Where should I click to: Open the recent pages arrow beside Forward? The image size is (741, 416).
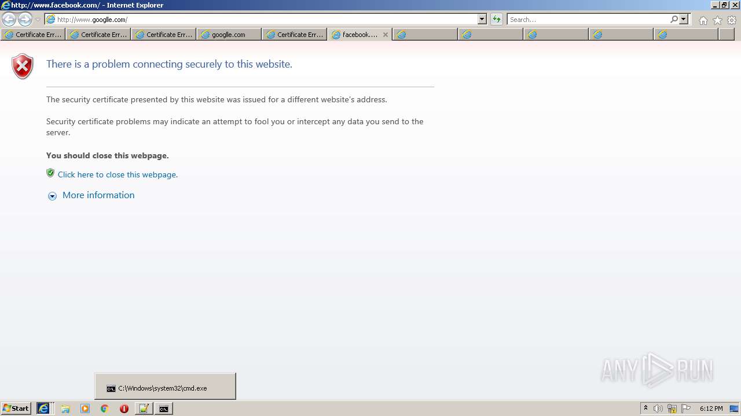pyautogui.click(x=38, y=20)
